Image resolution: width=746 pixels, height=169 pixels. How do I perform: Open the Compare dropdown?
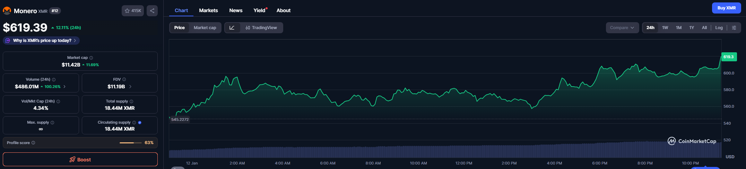click(x=622, y=28)
